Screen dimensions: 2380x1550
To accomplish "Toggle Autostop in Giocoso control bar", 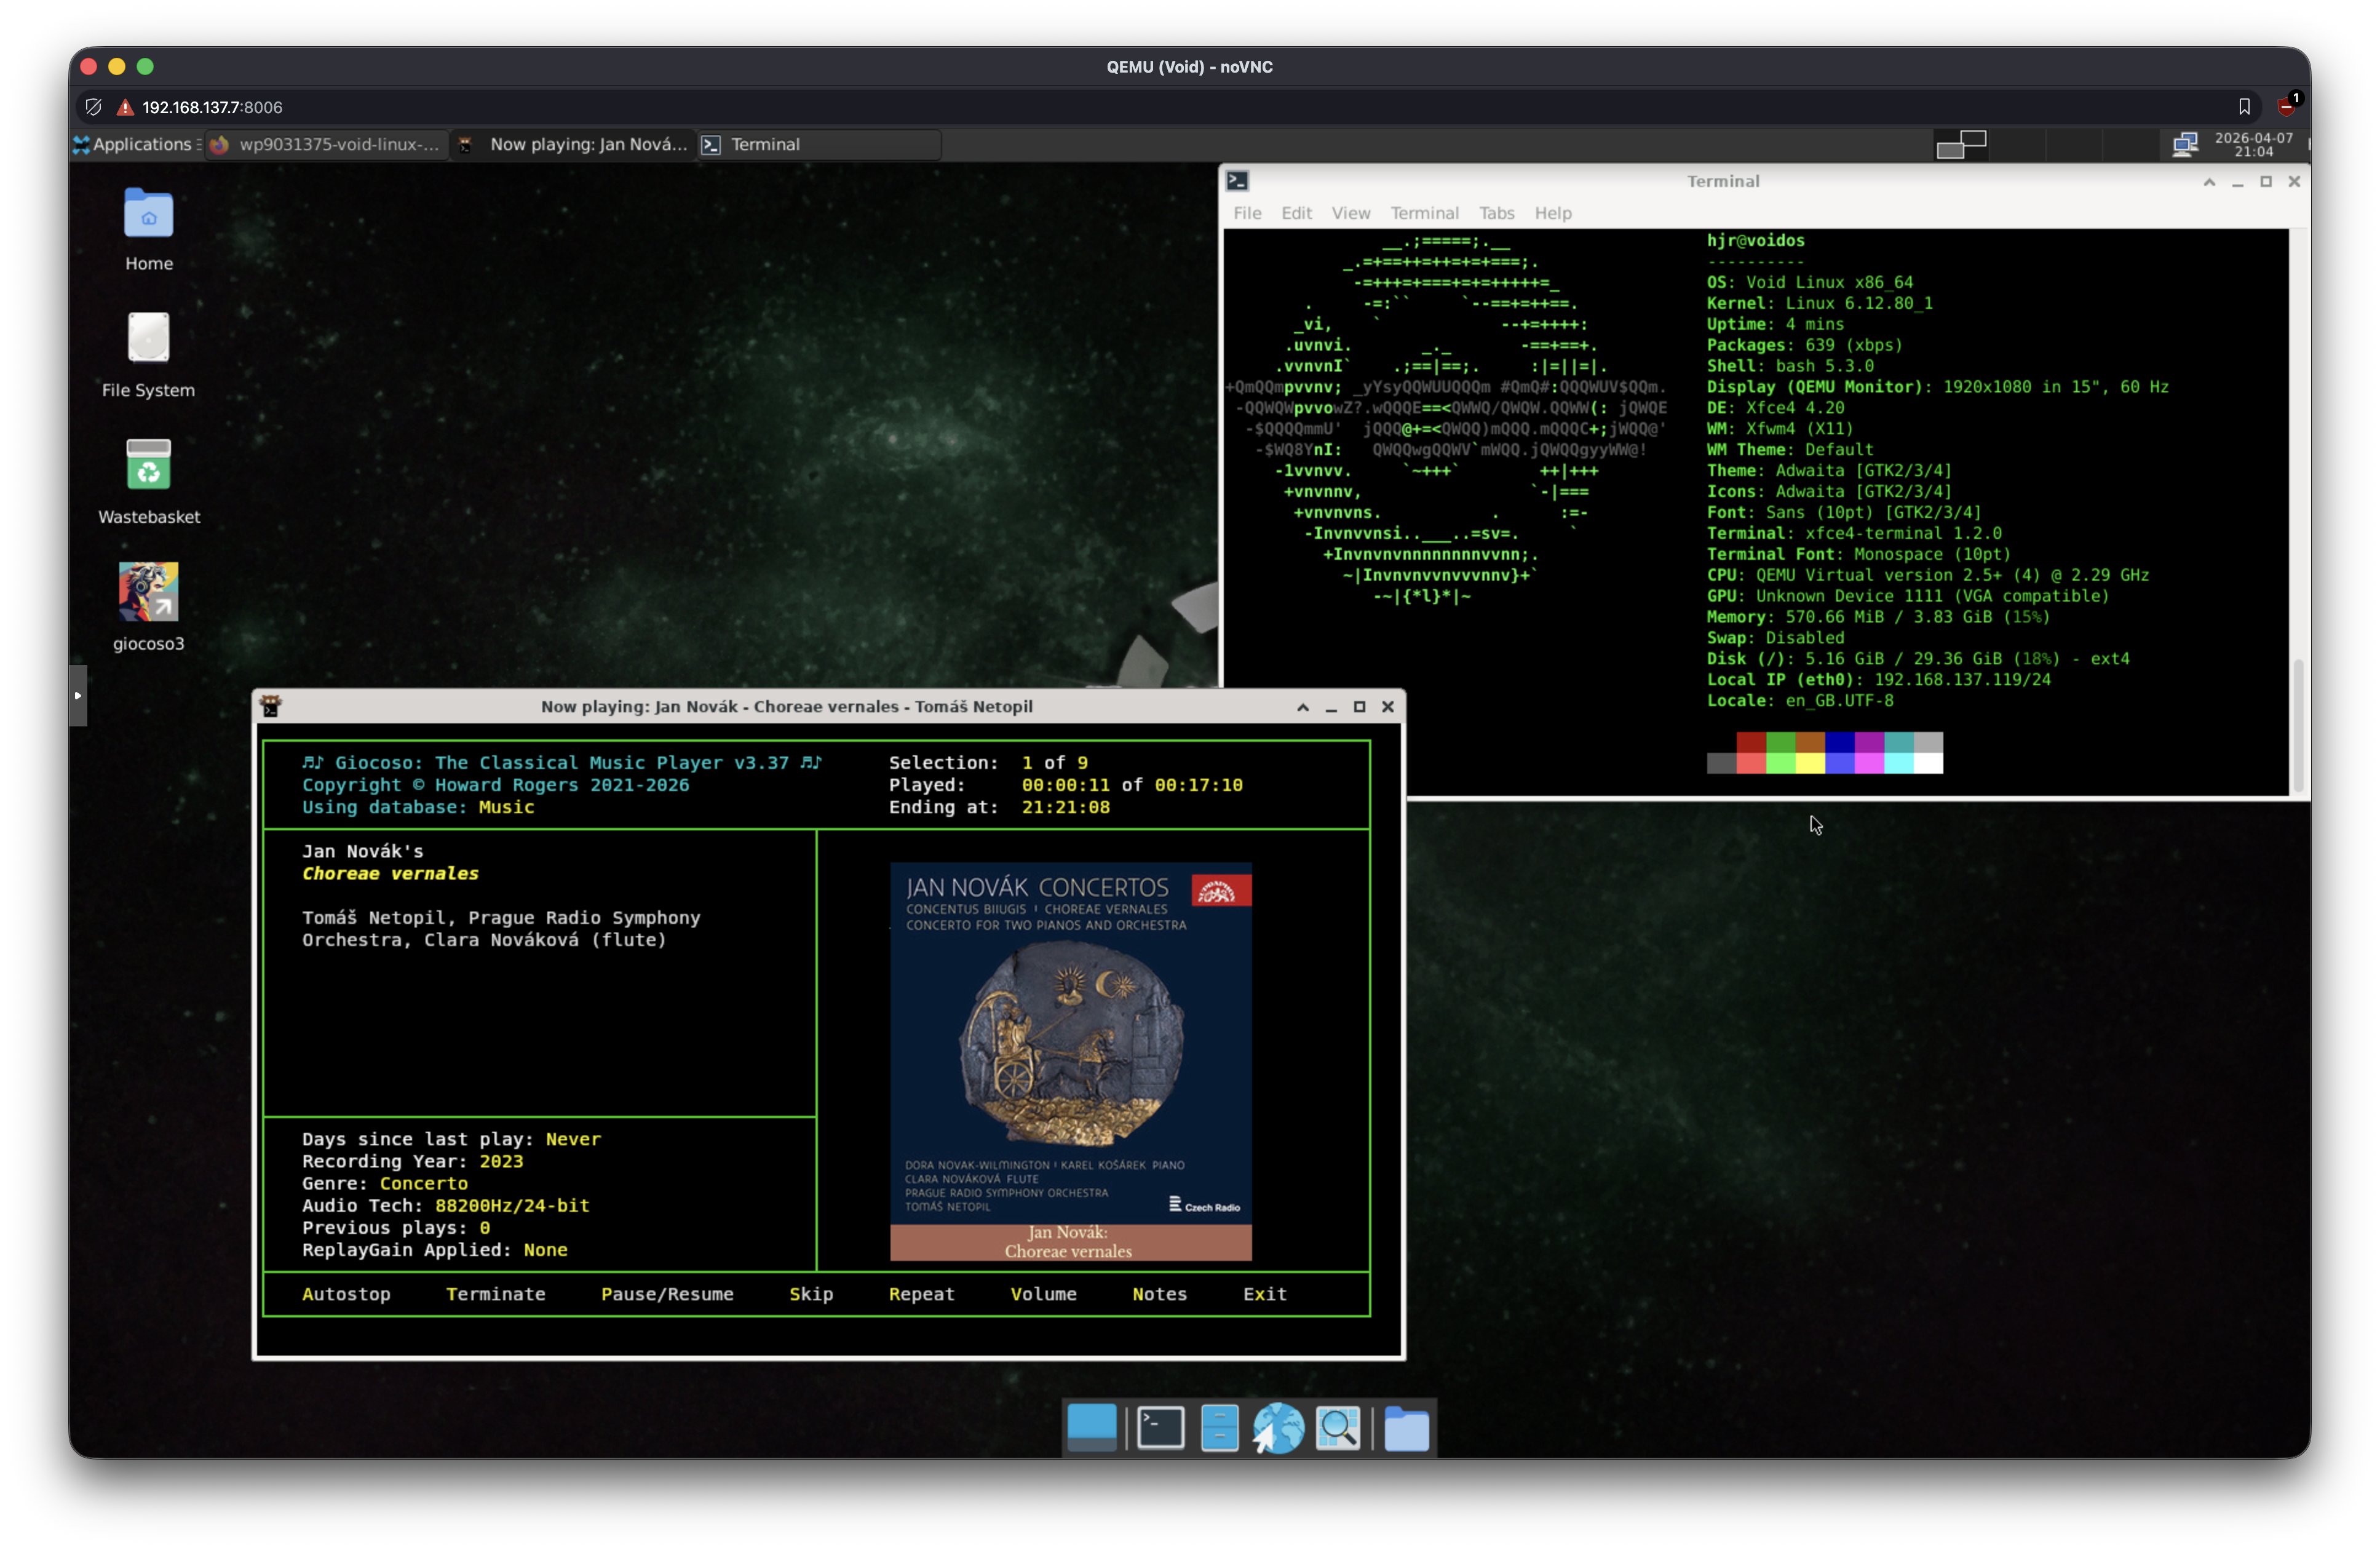I will (x=346, y=1294).
